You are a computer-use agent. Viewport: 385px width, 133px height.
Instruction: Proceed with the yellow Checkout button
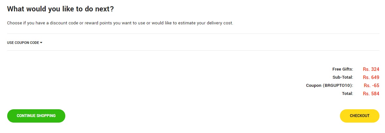[x=360, y=116]
